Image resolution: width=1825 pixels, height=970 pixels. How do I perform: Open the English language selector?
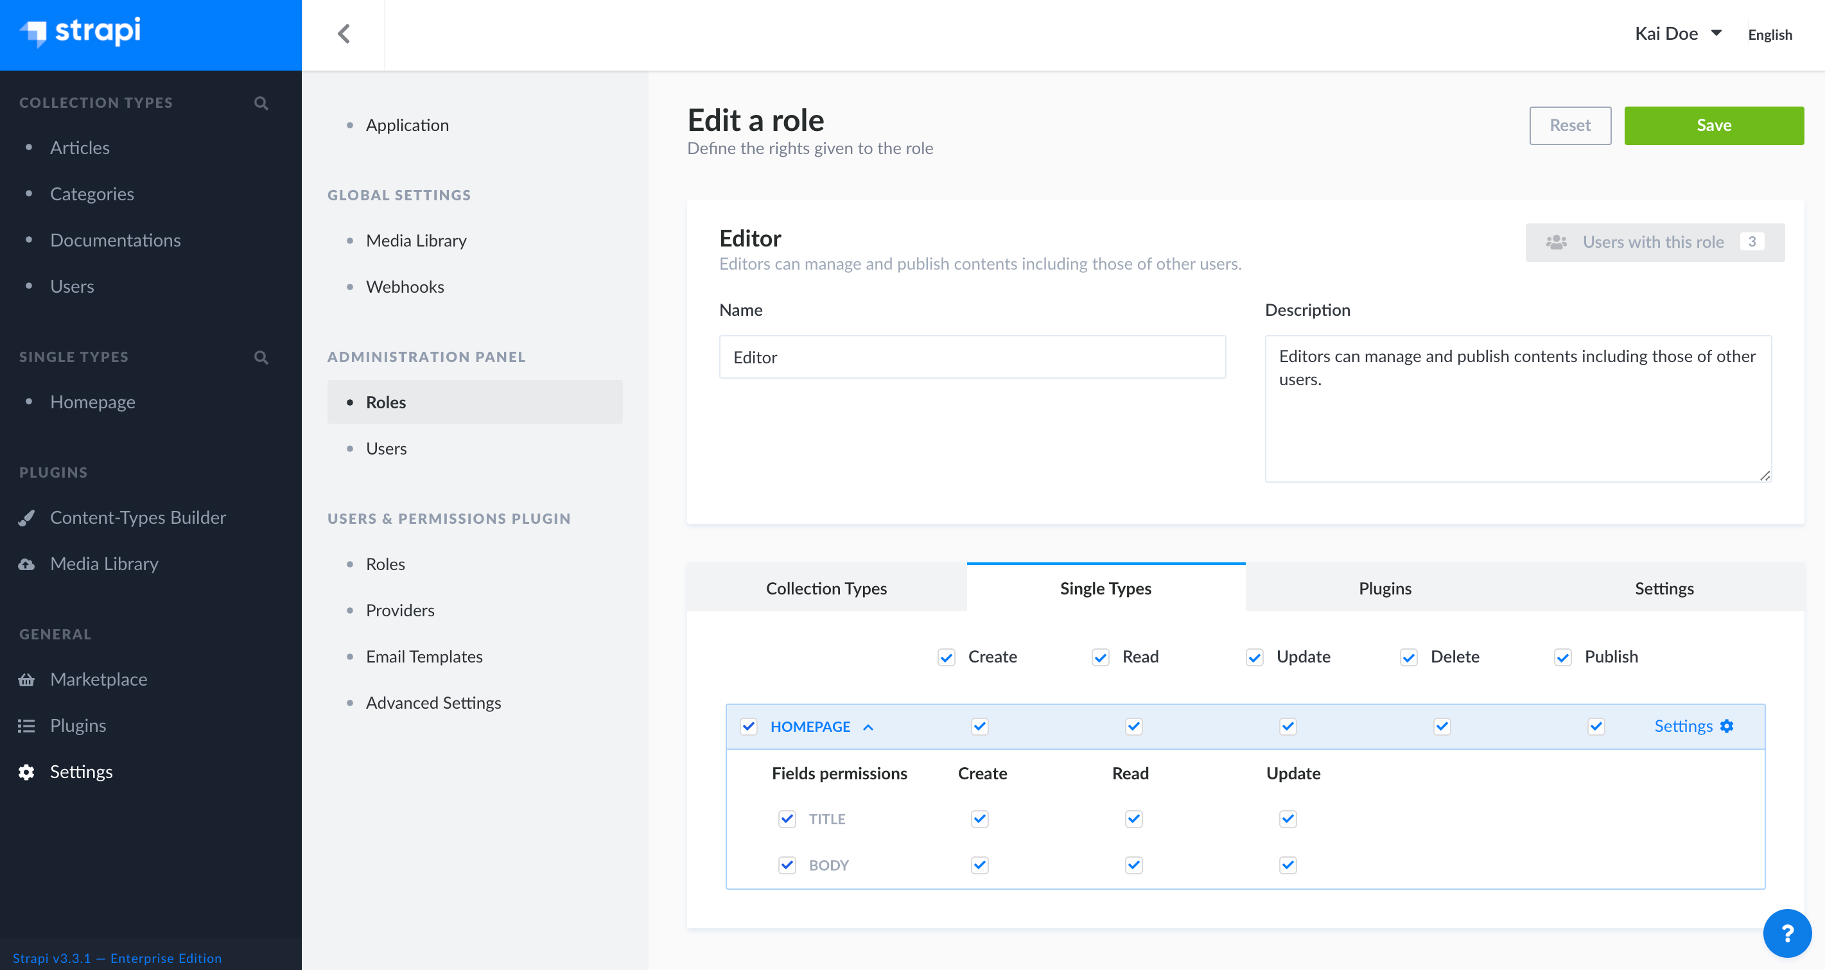pos(1770,34)
